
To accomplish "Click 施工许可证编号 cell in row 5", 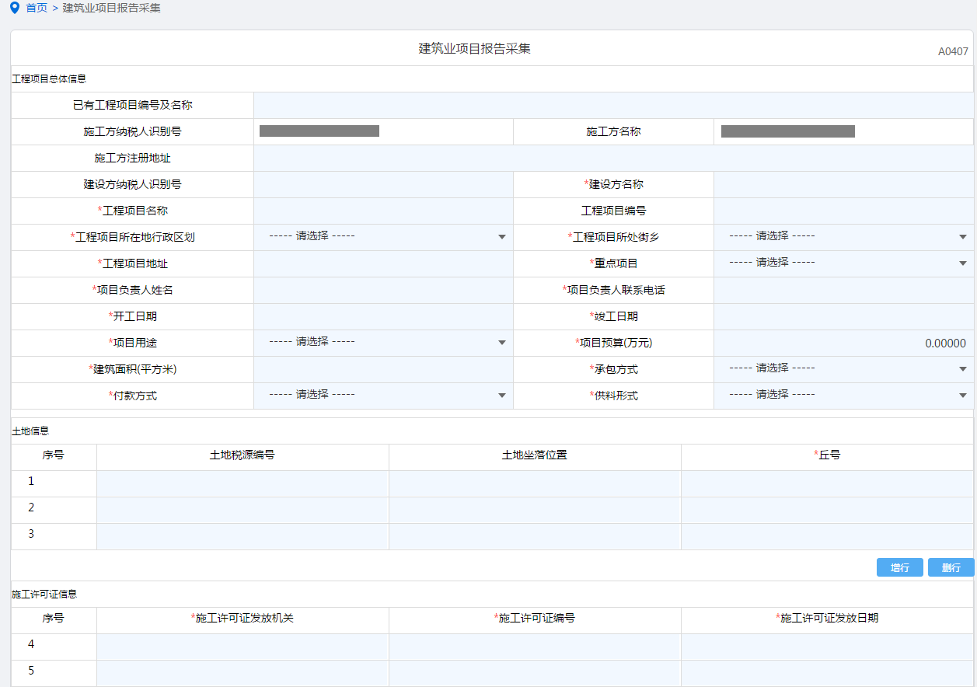I will point(535,674).
